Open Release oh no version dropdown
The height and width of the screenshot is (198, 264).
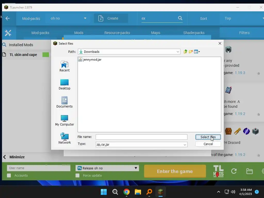[x=107, y=168]
